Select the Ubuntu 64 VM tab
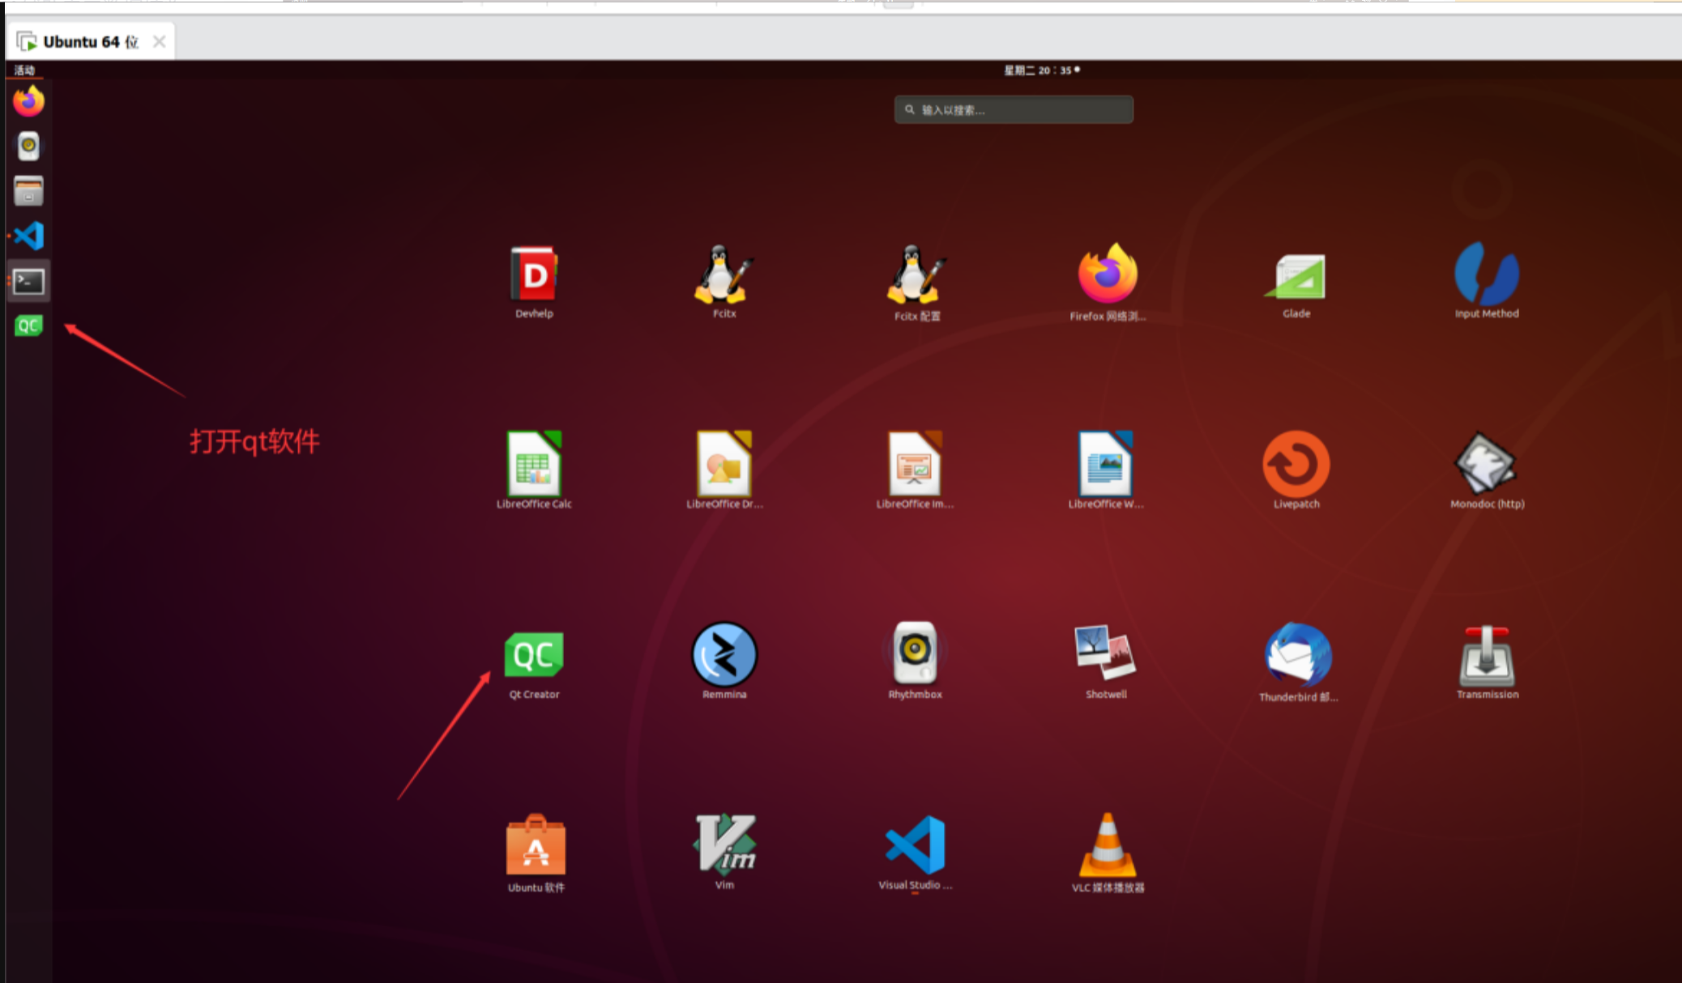Screen dimensions: 1682x983 click(x=89, y=41)
